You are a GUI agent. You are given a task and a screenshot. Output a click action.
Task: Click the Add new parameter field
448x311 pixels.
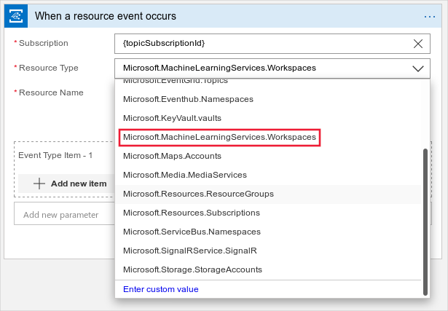coord(62,215)
